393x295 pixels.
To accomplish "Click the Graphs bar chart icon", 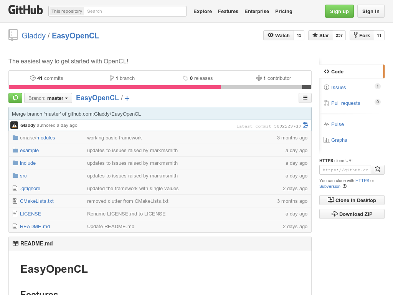I will coord(326,140).
